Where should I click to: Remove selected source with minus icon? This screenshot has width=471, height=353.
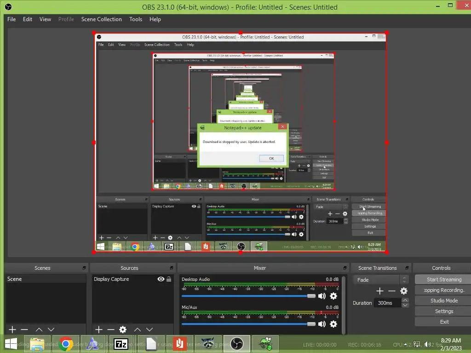[111, 330]
